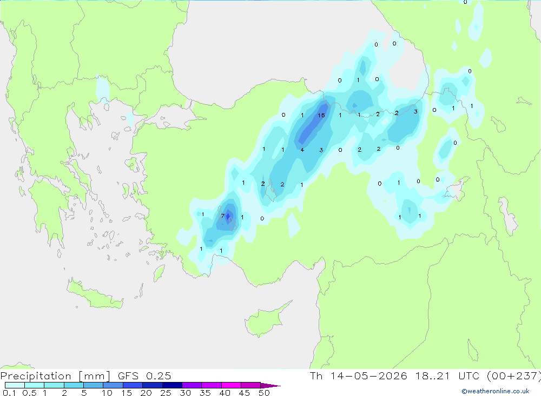Click the '25' legend scale label
The image size is (541, 396).
166,393
